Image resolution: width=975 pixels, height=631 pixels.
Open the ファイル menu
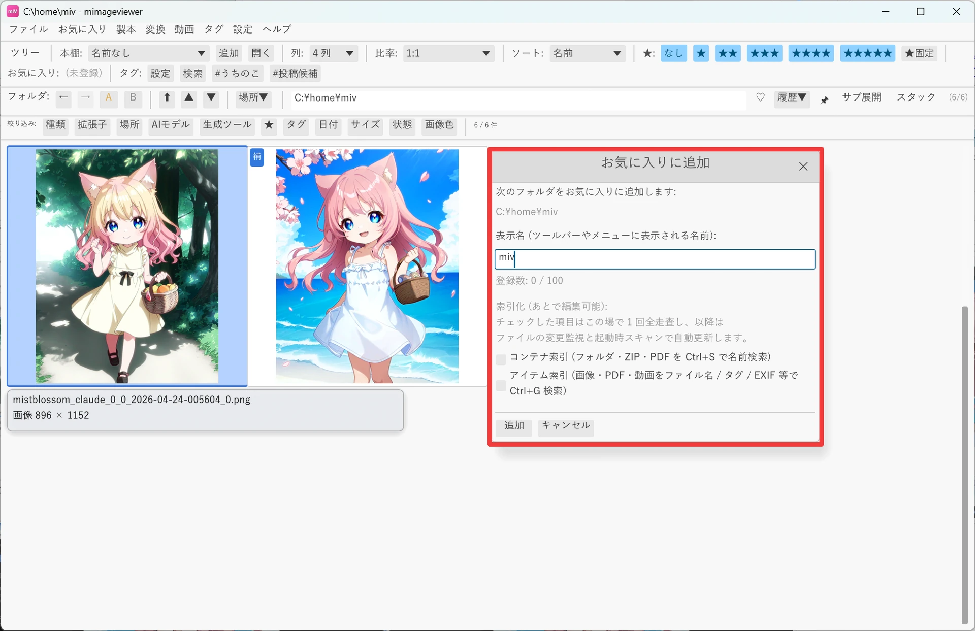pos(29,29)
